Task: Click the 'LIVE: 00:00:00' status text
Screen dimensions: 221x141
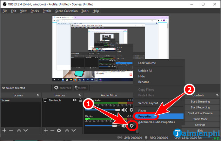Action: click(133, 137)
